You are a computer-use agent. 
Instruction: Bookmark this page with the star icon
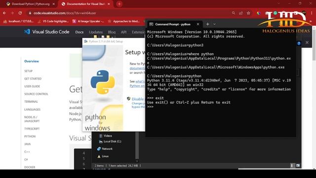(x=248, y=13)
